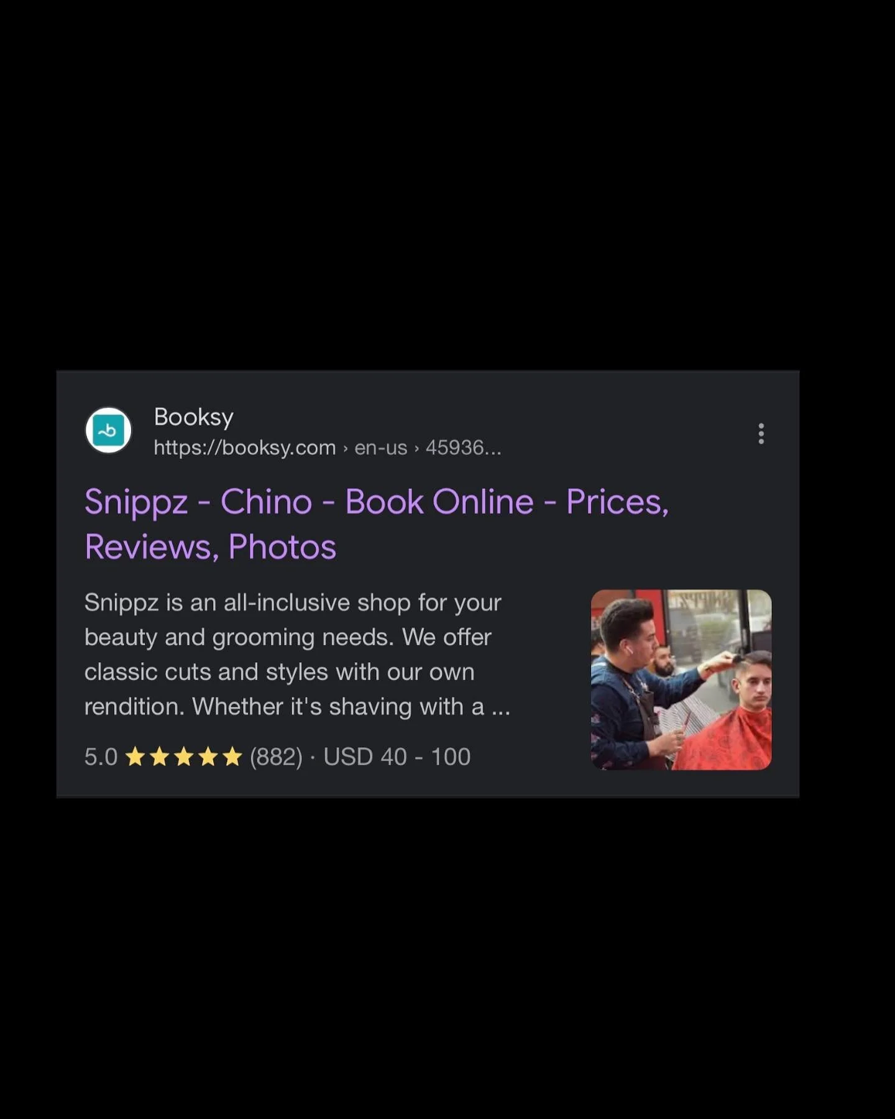Select the '45936...' breadcrumb segment
895x1119 pixels.
click(463, 448)
